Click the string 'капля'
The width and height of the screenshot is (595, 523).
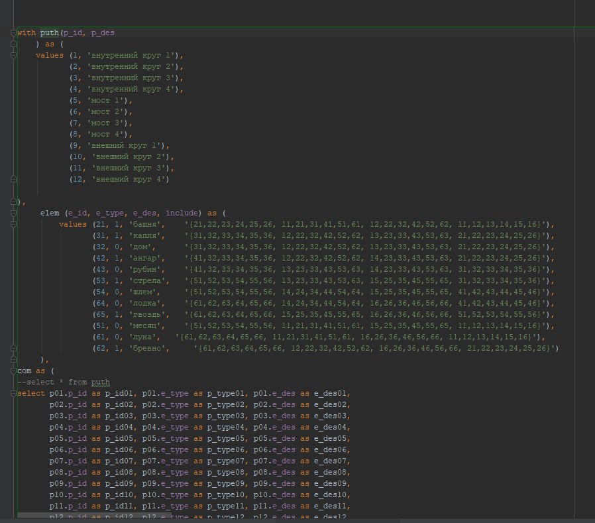[x=145, y=236]
